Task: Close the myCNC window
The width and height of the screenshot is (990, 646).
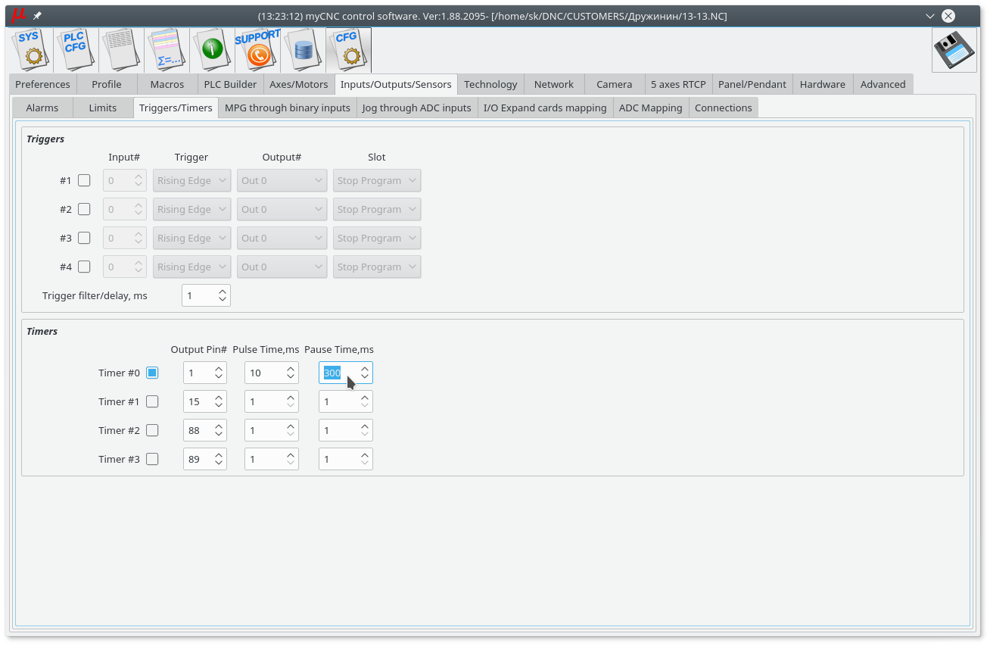Action: tap(948, 16)
